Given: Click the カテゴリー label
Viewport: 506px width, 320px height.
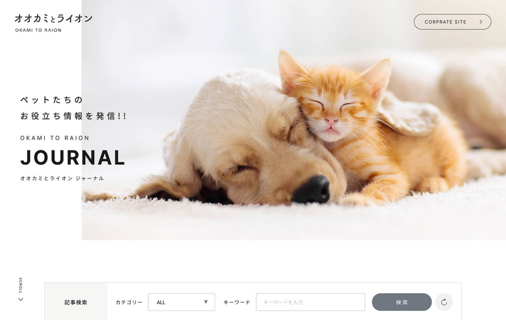Looking at the screenshot, I should pos(129,302).
